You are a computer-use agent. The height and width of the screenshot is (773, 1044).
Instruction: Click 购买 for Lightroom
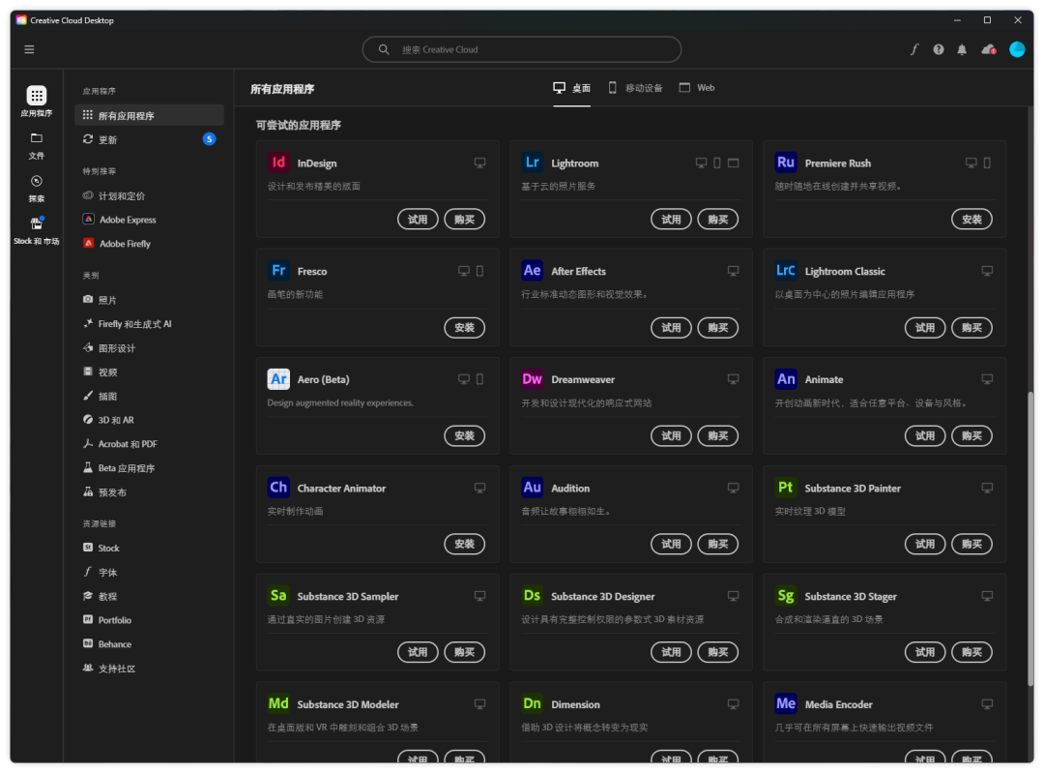point(717,220)
